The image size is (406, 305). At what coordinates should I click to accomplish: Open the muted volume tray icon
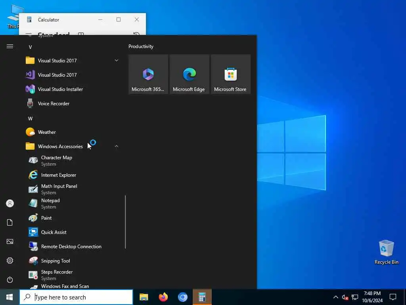pos(345,297)
